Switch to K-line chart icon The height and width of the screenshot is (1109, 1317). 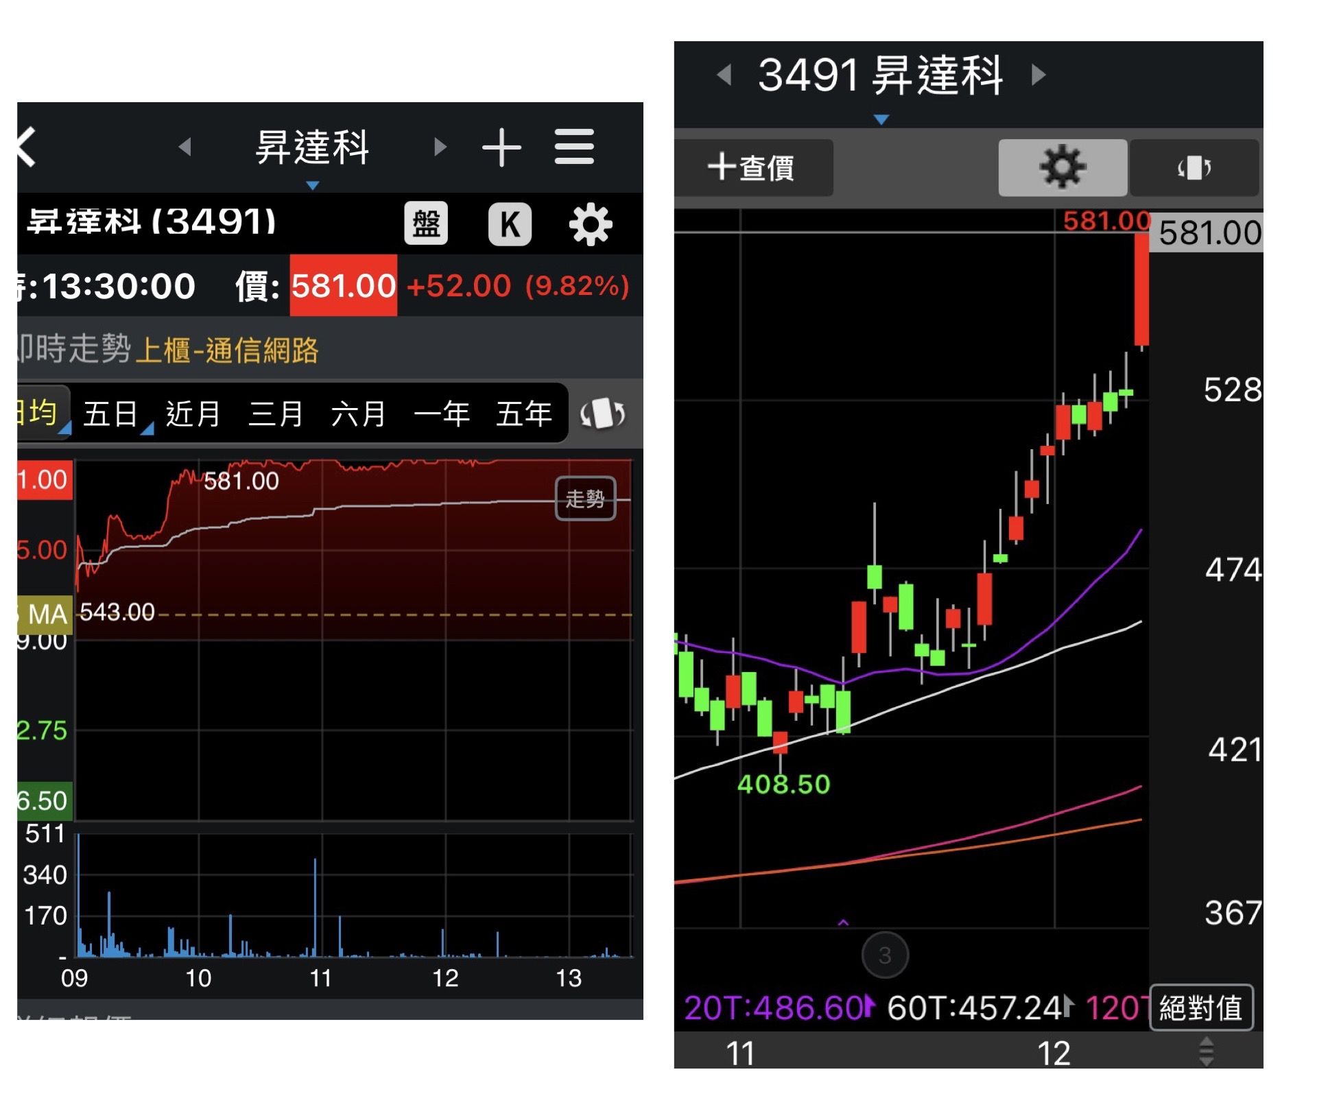click(509, 224)
